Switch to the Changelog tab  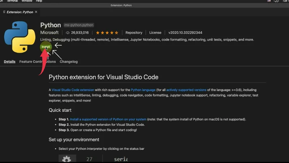coord(69,62)
